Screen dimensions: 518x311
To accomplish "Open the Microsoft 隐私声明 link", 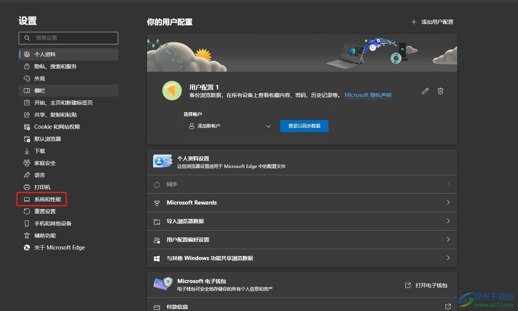I will click(368, 95).
